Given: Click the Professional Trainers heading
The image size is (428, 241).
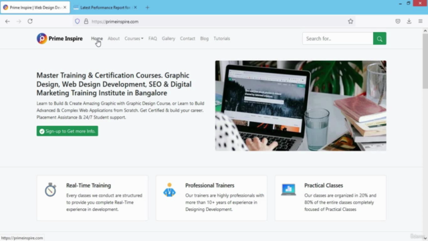Looking at the screenshot, I should (209, 185).
